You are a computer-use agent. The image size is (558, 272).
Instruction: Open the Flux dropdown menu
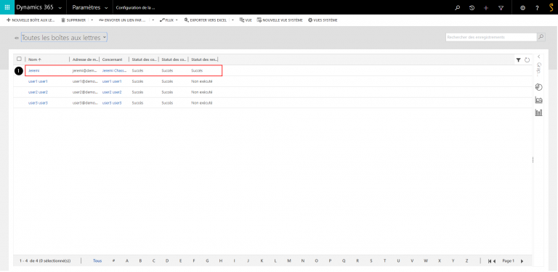coord(169,20)
